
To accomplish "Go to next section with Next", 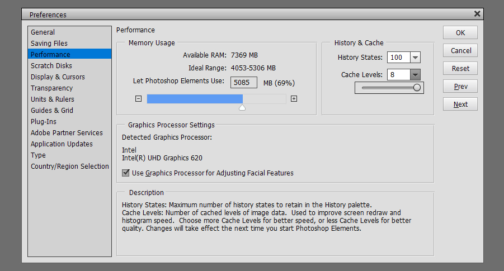I will (460, 104).
